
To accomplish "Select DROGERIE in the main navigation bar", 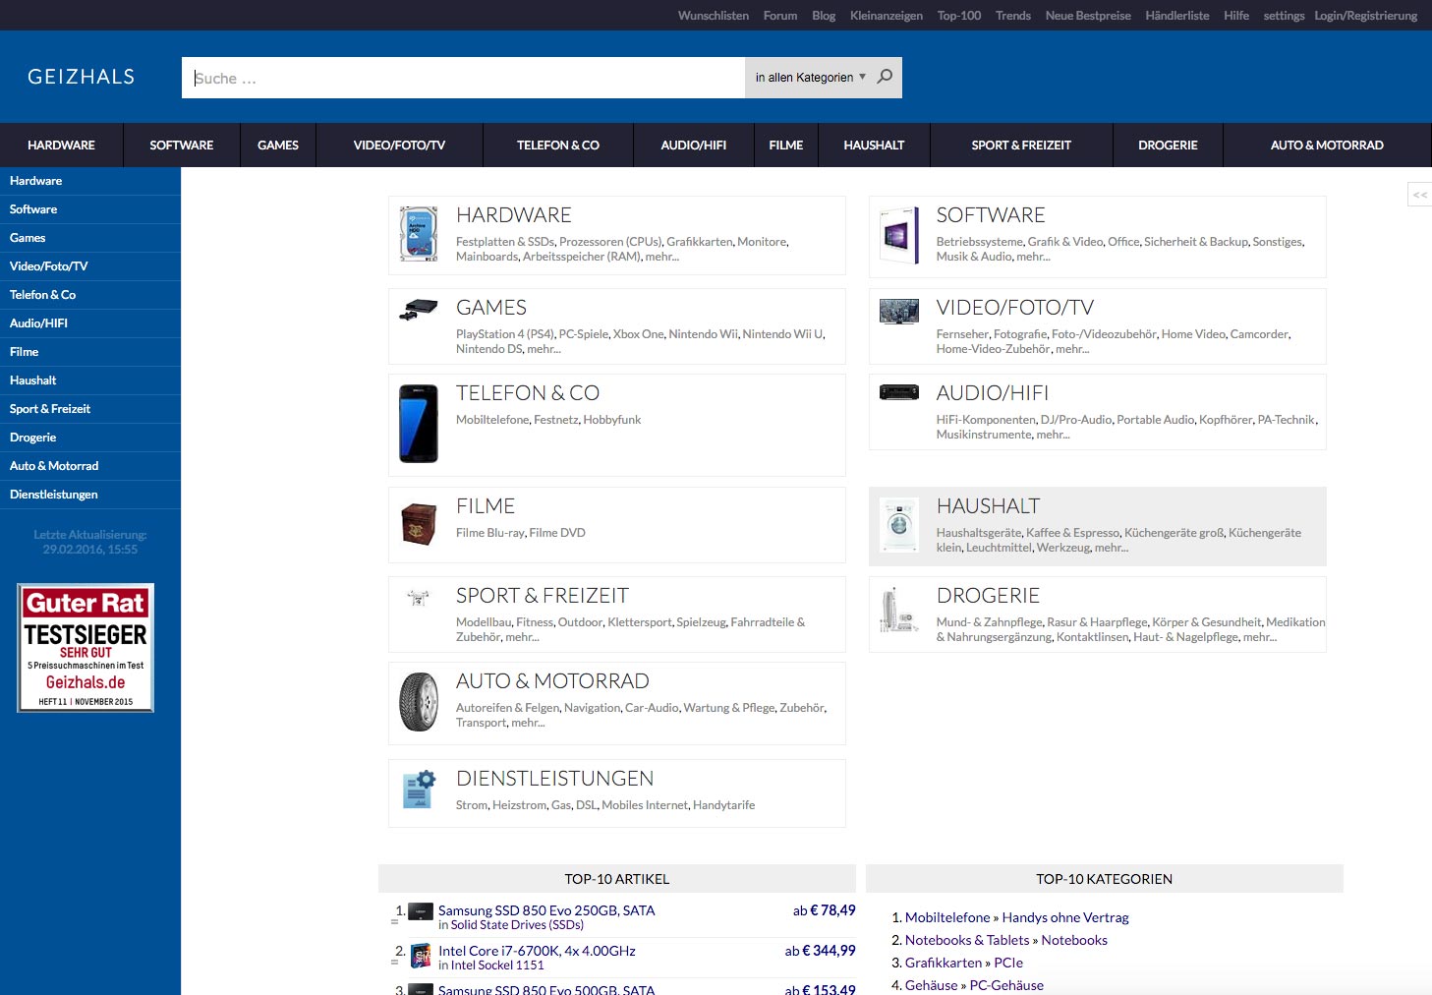I will coord(1168,146).
